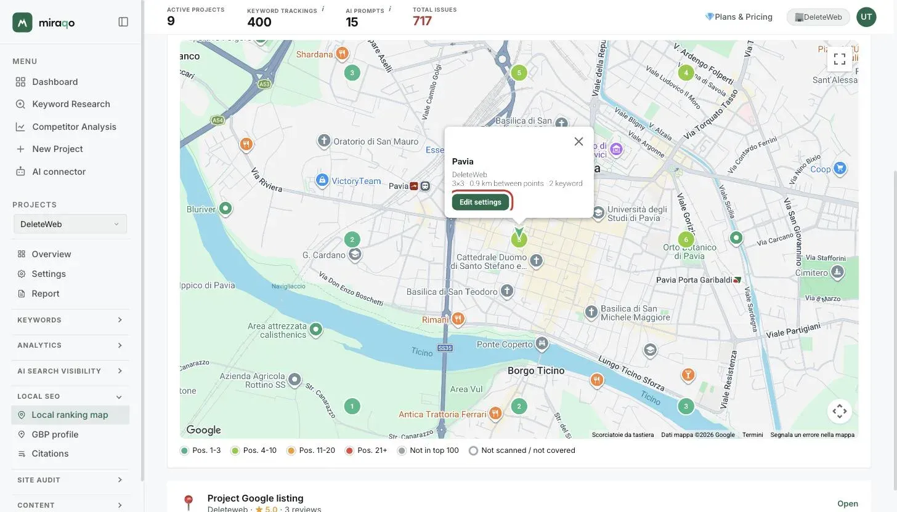
Task: Click the Cimitero map marker
Action: pos(837,272)
